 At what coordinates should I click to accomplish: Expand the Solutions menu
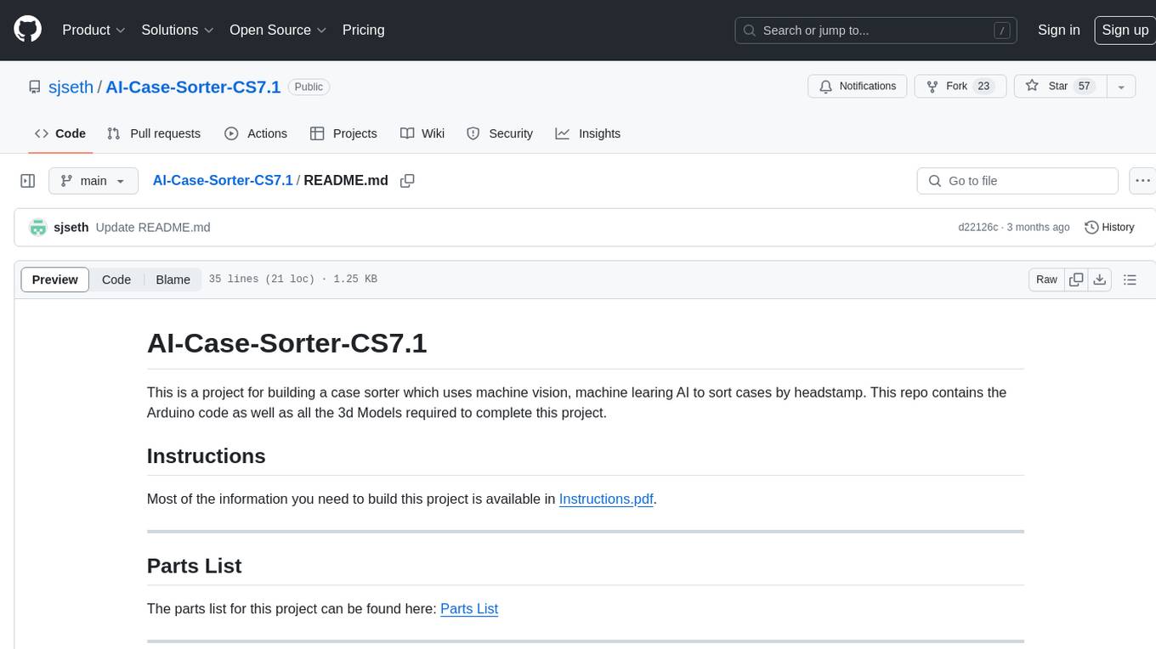(178, 30)
